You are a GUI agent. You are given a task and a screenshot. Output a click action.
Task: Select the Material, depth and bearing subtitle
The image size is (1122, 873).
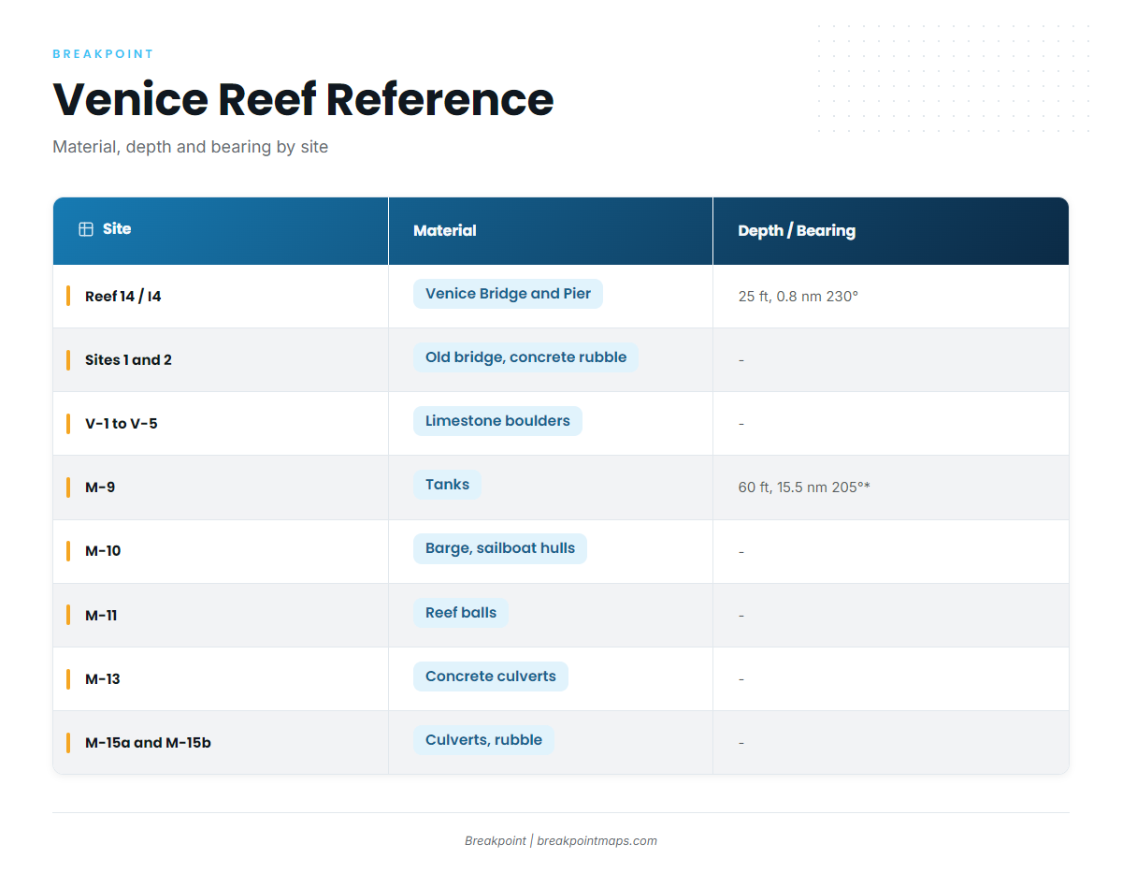(191, 147)
